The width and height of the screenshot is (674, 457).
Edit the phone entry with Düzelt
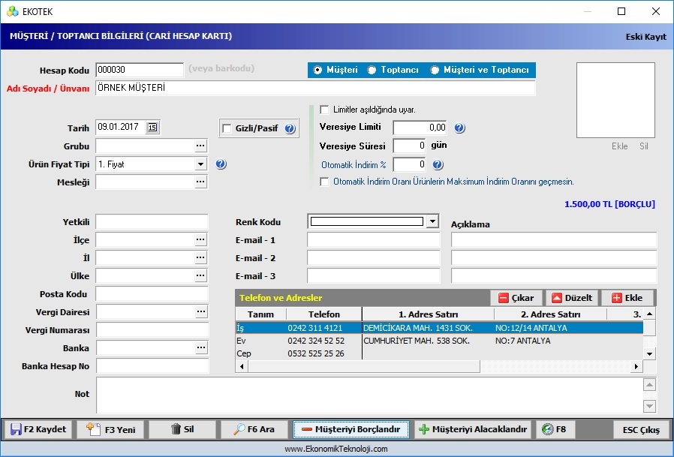[x=573, y=298]
